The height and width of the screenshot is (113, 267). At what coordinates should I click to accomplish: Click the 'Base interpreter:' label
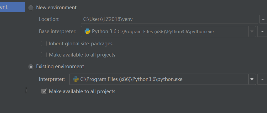(58, 32)
